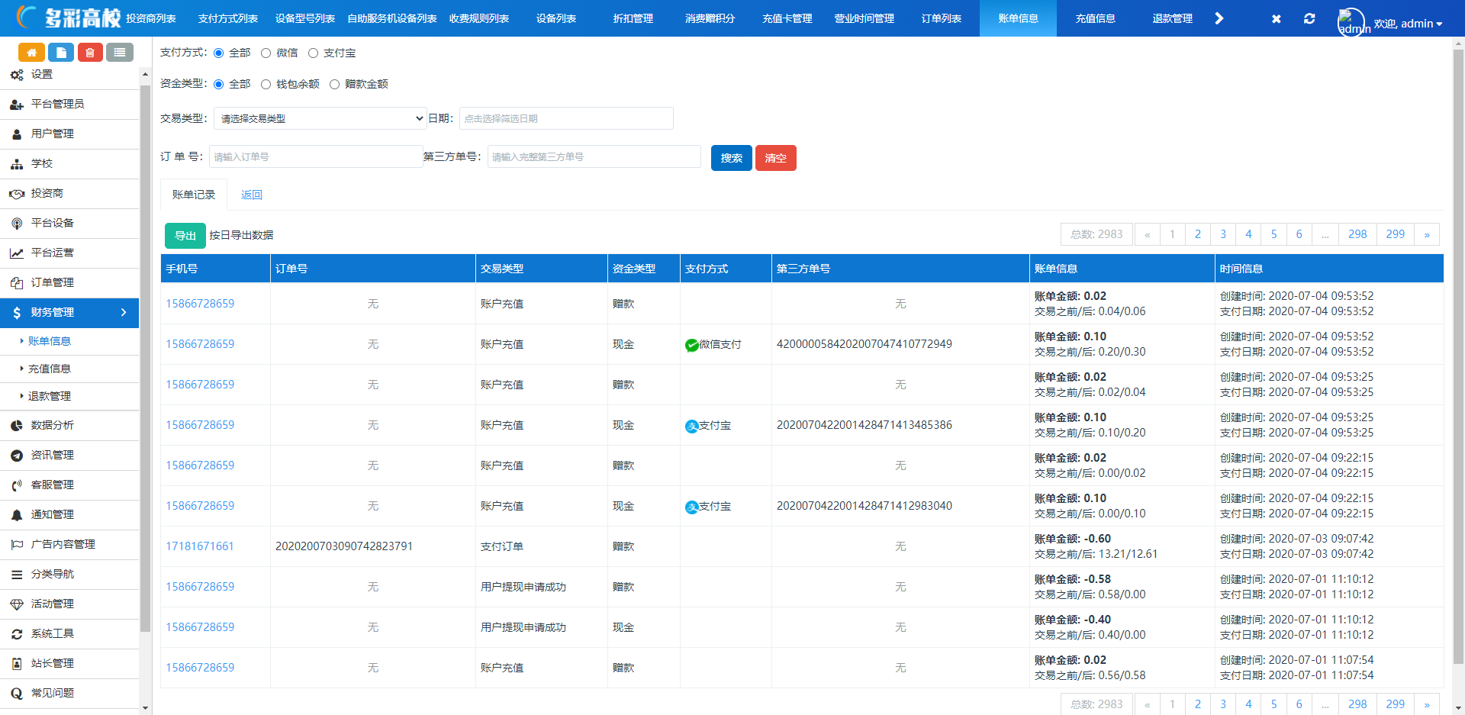Select 赠款金额 fund type radio
The height and width of the screenshot is (715, 1465).
click(x=335, y=85)
